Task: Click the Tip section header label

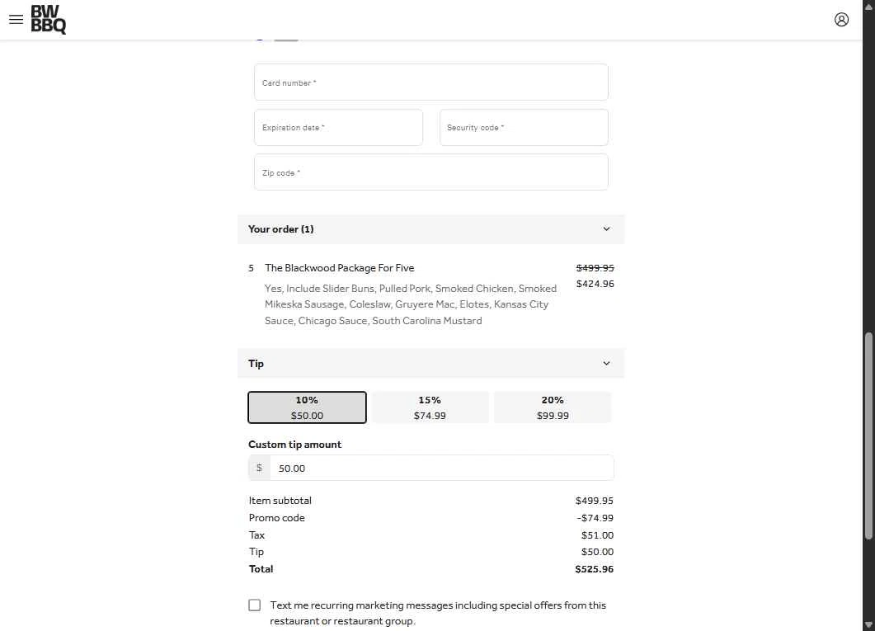Action: [256, 363]
